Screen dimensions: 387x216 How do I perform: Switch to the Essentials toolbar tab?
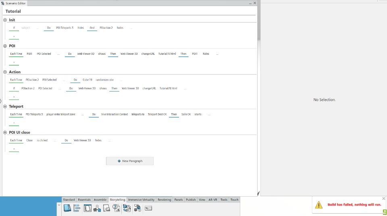pos(84,200)
